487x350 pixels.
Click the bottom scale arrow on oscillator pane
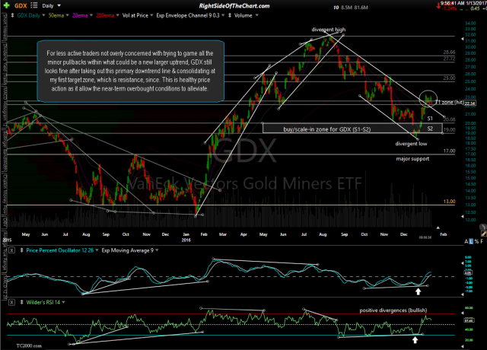(x=463, y=294)
